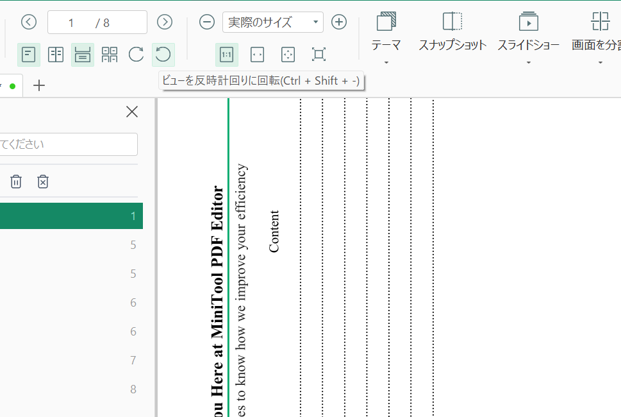Delete the selected item with trash icon

coord(16,182)
